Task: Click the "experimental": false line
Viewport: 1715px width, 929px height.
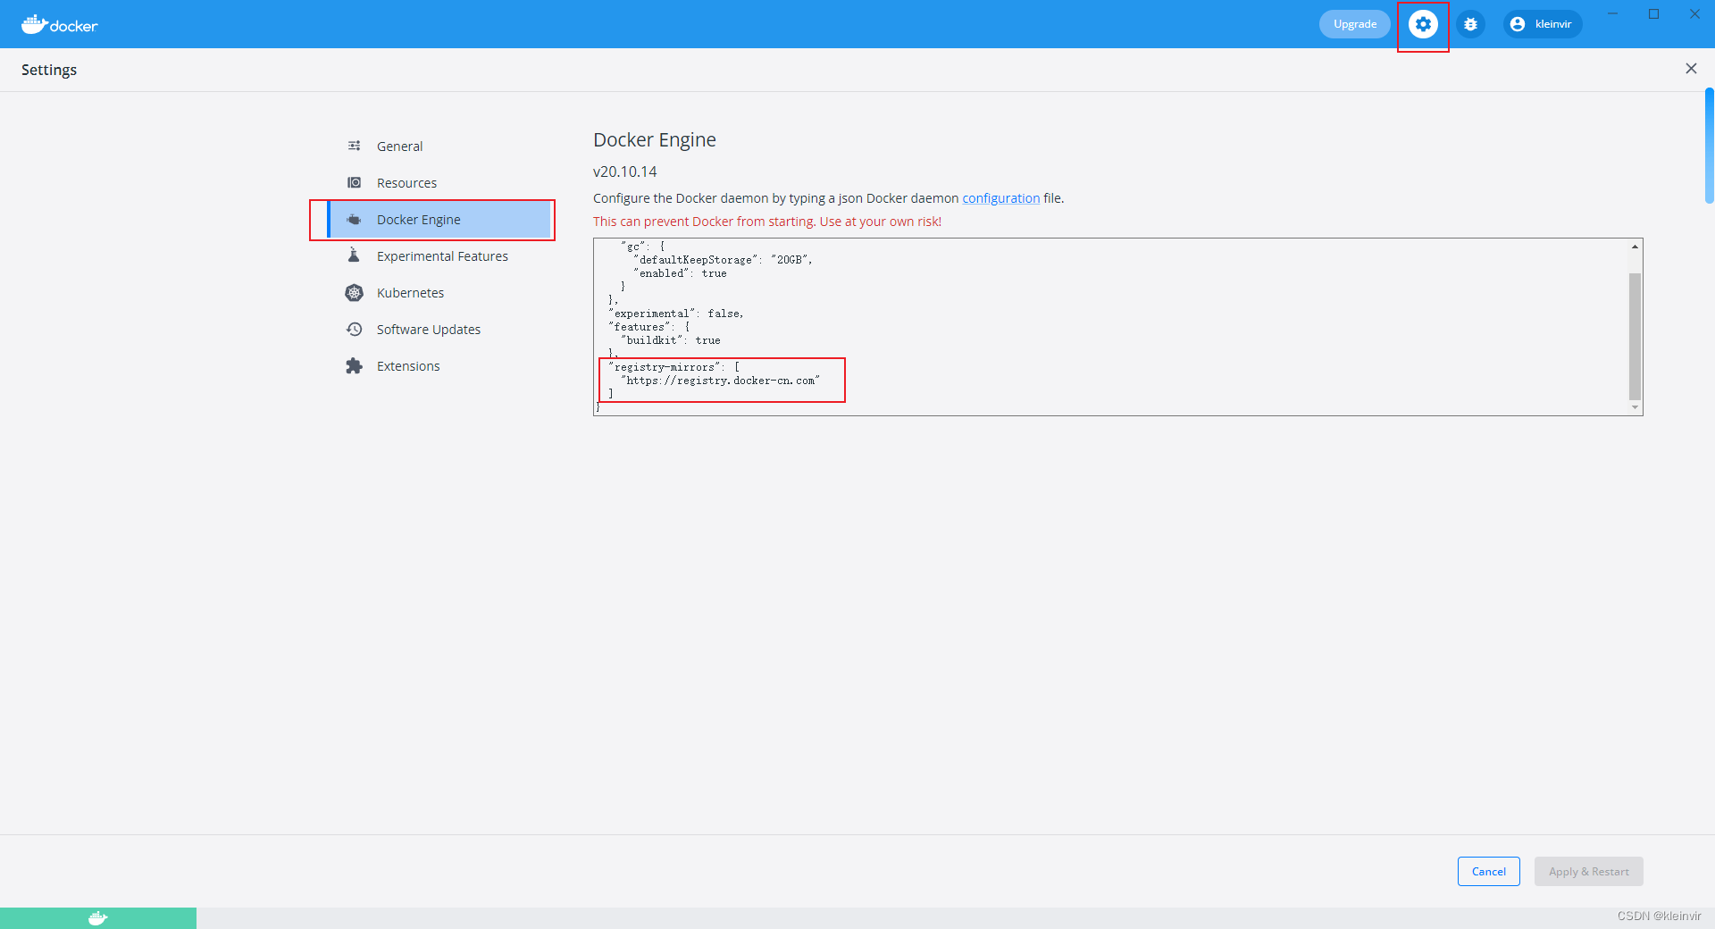Action: [x=675, y=314]
